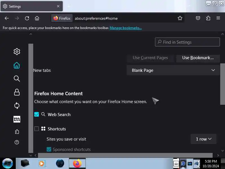
Task: Click scroll down arrow of page scrollbar
Action: pos(222,150)
